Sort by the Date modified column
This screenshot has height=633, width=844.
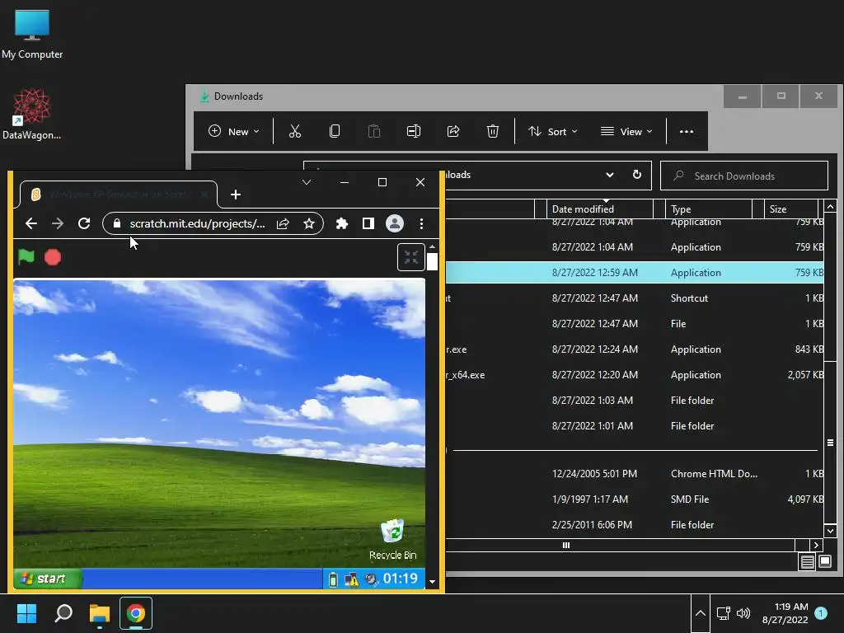tap(601, 209)
